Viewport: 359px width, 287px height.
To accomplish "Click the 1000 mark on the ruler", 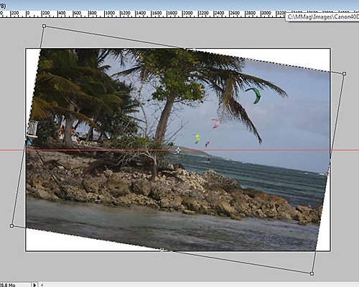I will 110,13.
